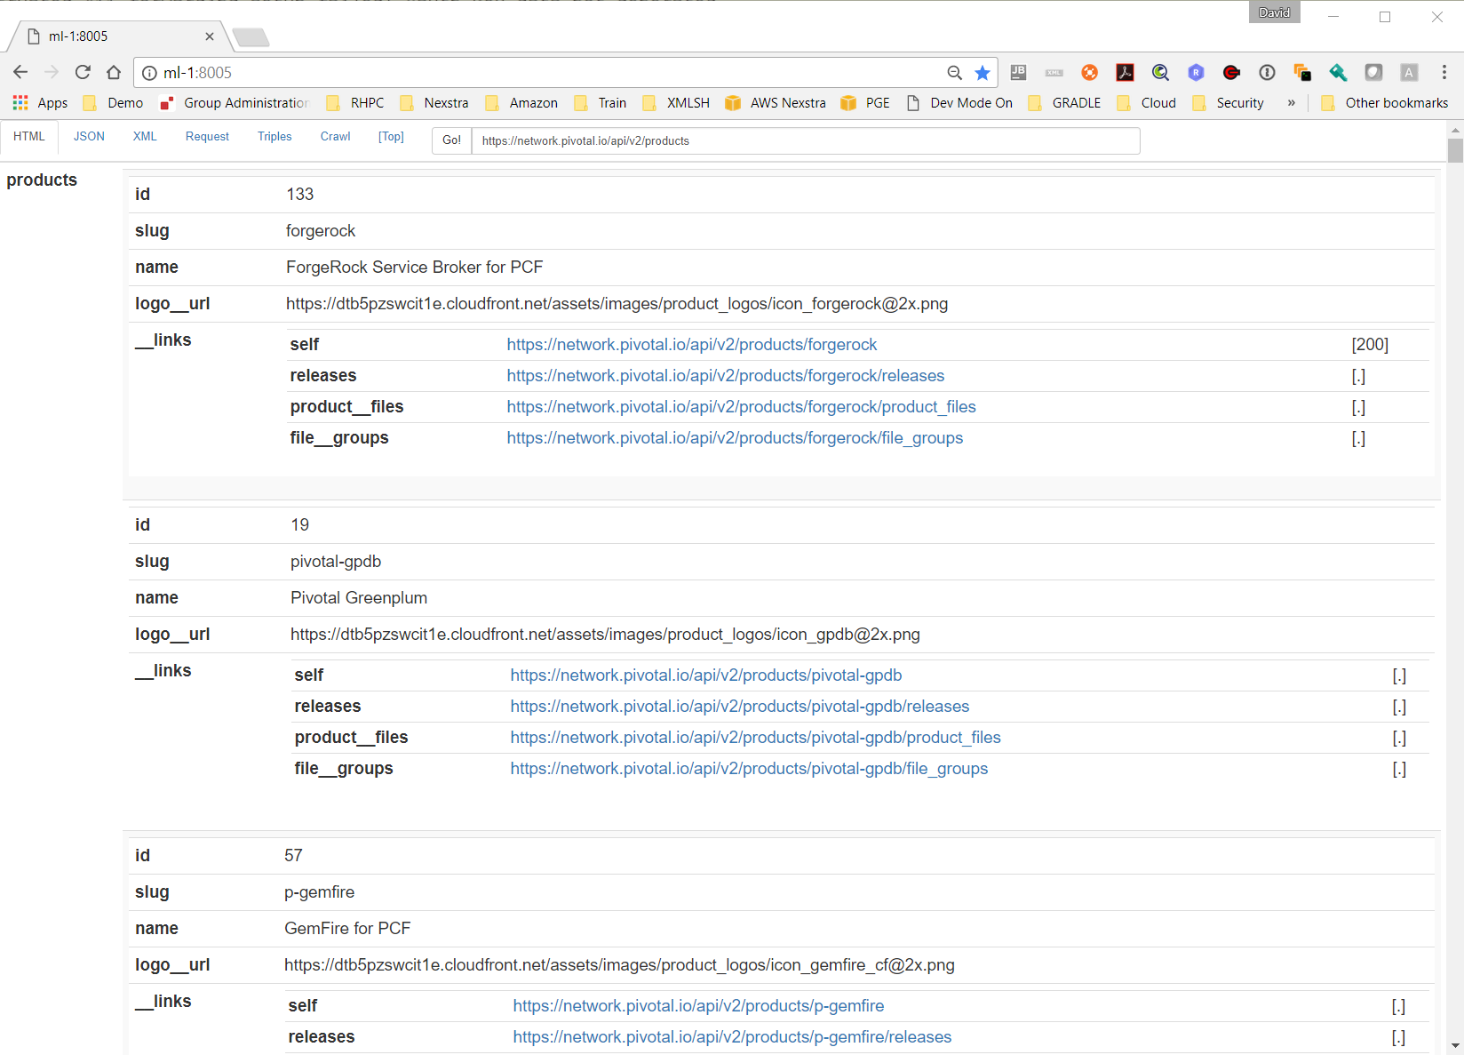Click the zoom magnifier icon in address bar
1464x1055 pixels.
pyautogui.click(x=955, y=73)
